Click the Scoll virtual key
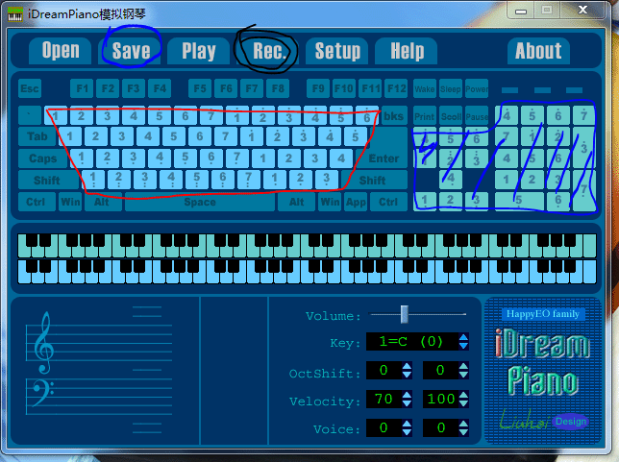The height and width of the screenshot is (462, 619). coord(451,116)
